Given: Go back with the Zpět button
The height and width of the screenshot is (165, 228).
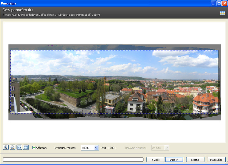Looking at the screenshot, I should coord(155,160).
